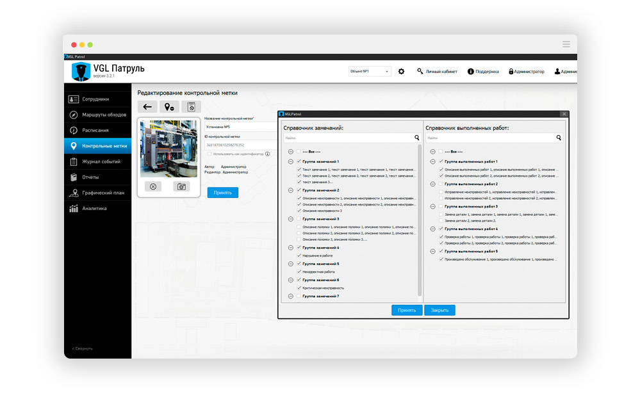Click scrollbar of Справочник замечаний list

point(420,220)
